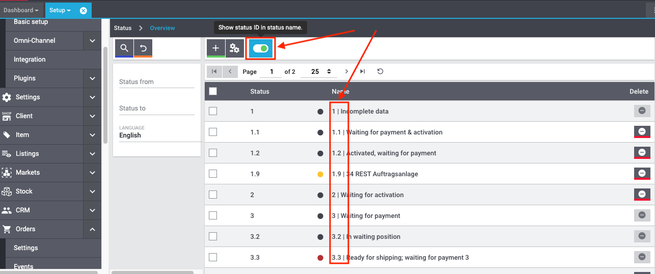The width and height of the screenshot is (655, 274).
Task: Click the yellow color dot for status 1.9
Action: 320,174
